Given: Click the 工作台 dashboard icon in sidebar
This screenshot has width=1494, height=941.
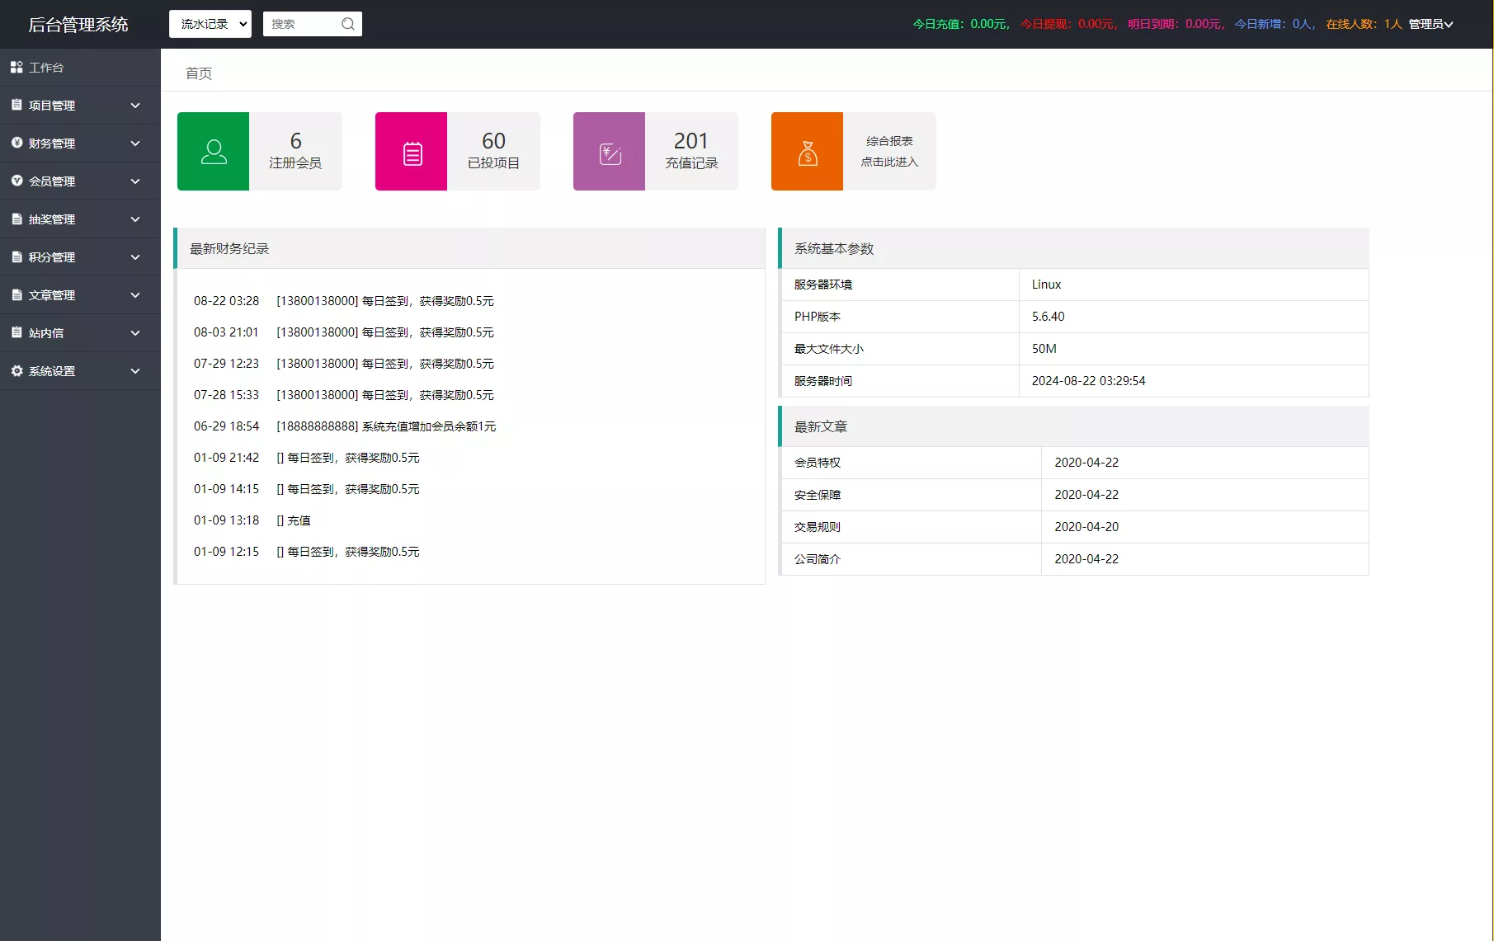Looking at the screenshot, I should click(x=16, y=68).
